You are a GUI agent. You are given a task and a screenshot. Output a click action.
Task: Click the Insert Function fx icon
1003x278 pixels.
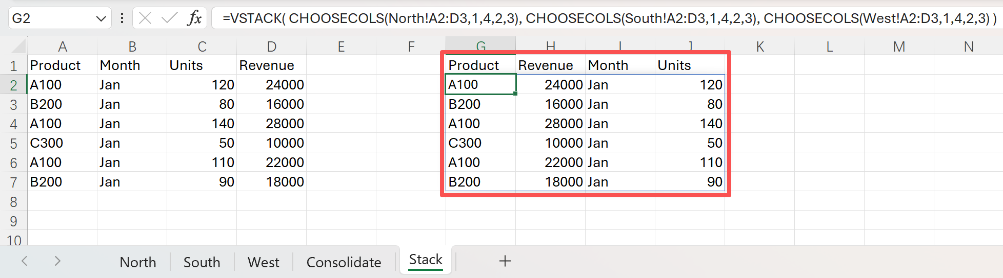pyautogui.click(x=194, y=18)
